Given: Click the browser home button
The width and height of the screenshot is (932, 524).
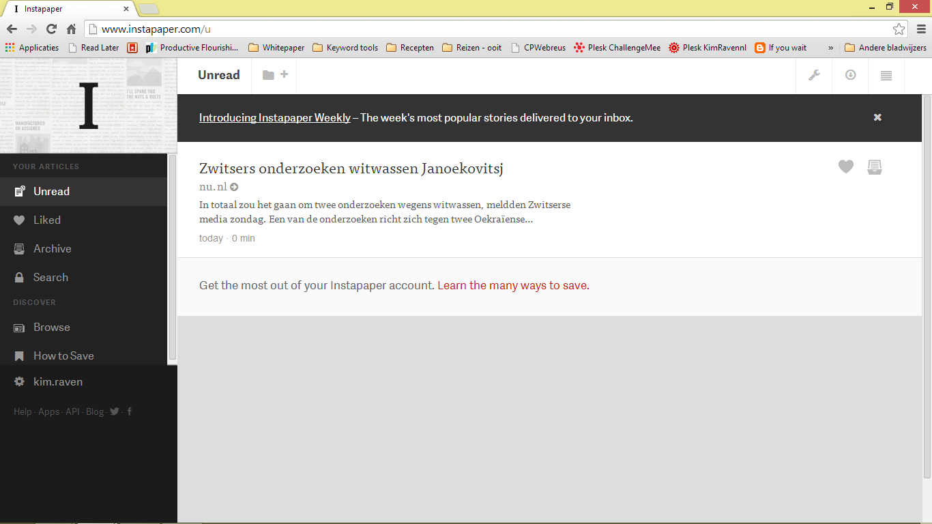Looking at the screenshot, I should coord(71,29).
